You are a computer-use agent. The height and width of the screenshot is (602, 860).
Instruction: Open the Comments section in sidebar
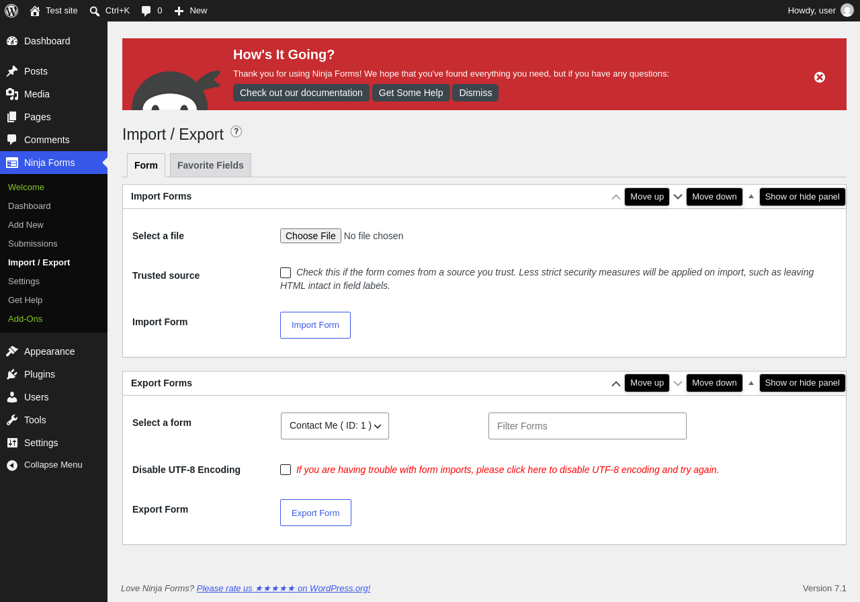[x=54, y=140]
